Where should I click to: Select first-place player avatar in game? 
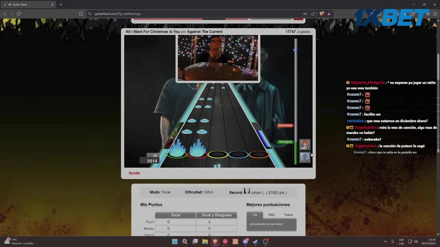point(305,144)
